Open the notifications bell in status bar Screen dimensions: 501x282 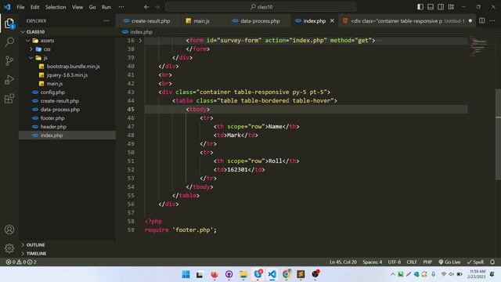[492, 262]
